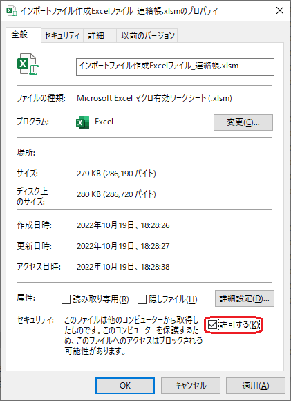Click the filename text field
This screenshot has width=291, height=401.
click(175, 67)
